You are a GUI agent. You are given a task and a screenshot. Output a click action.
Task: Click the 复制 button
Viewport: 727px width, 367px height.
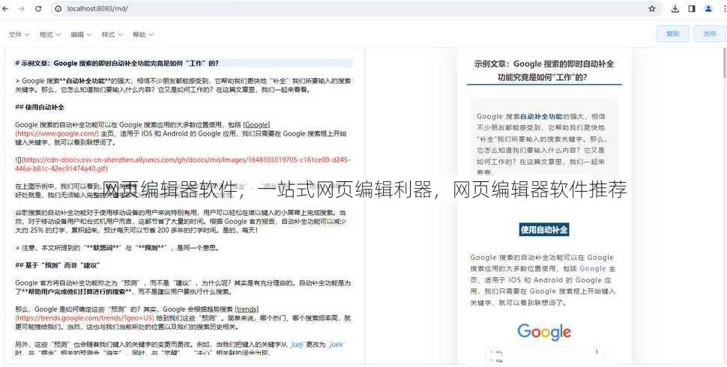coord(673,34)
